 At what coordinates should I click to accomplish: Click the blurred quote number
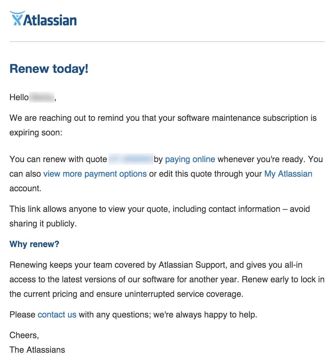click(131, 159)
